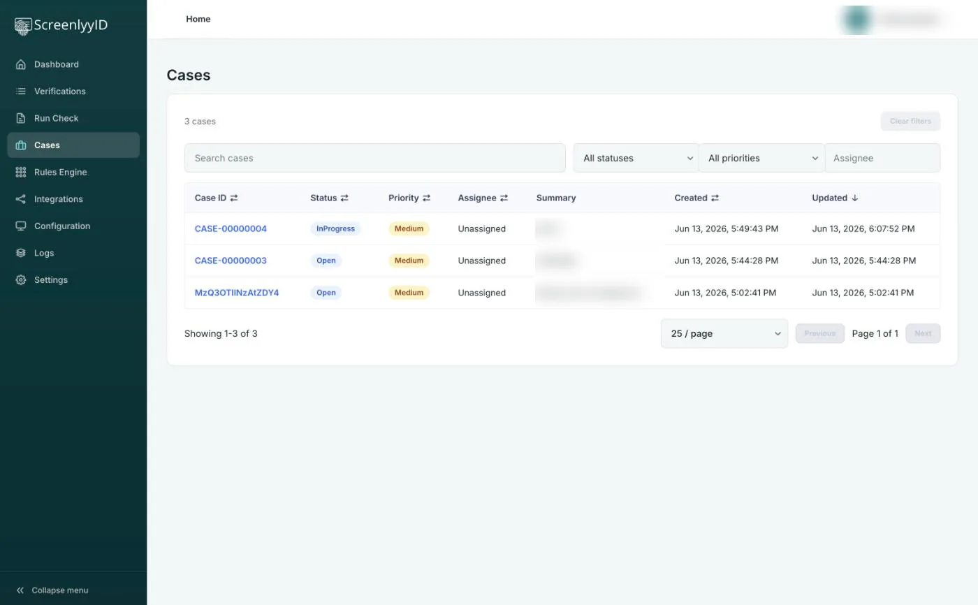This screenshot has height=605, width=978.
Task: Click the ScreenlyyID fingerprint logo icon
Action: 23,27
